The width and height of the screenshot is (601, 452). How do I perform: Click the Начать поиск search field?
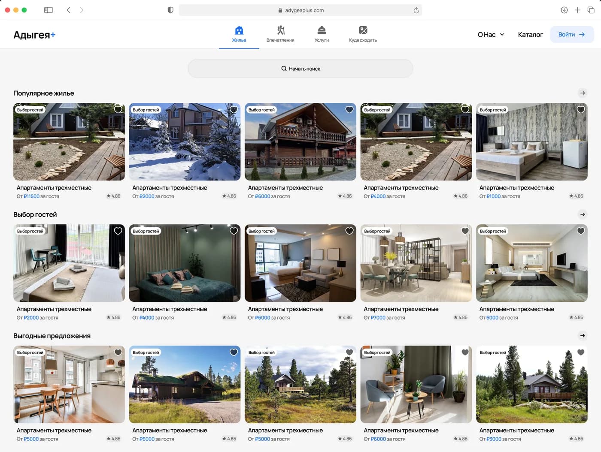click(x=300, y=69)
